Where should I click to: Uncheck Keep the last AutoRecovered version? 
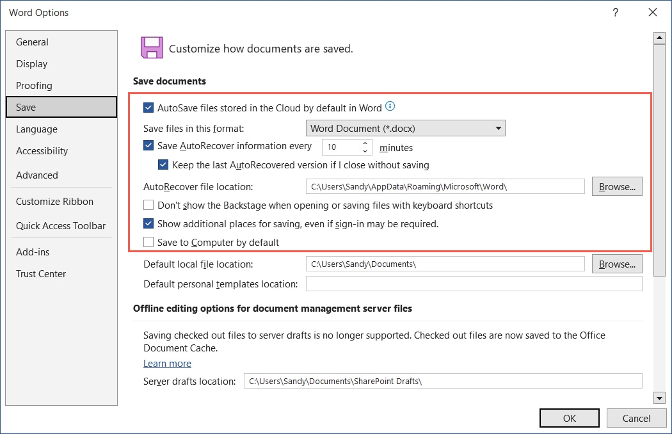coord(163,165)
